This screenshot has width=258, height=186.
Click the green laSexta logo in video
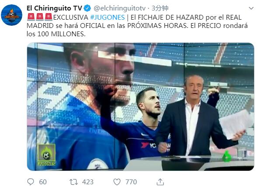click(227, 156)
